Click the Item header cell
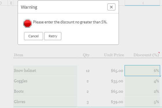Viewport: 162px width, 108px height. pyautogui.click(x=45, y=55)
